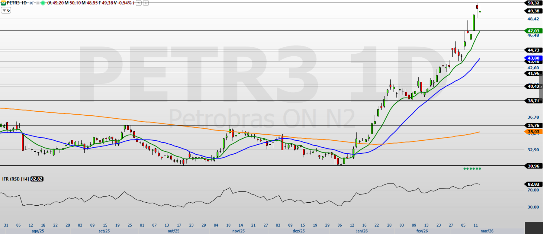Click the nov/25 month on the time axis
This screenshot has height=234, width=543.
(x=238, y=231)
